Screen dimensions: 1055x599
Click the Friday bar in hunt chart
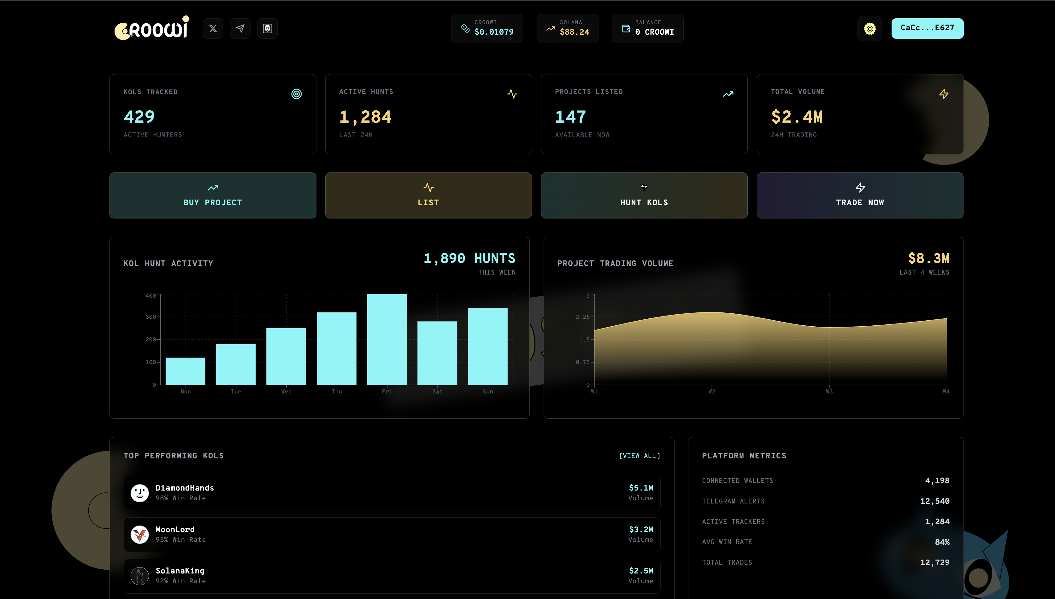point(386,340)
